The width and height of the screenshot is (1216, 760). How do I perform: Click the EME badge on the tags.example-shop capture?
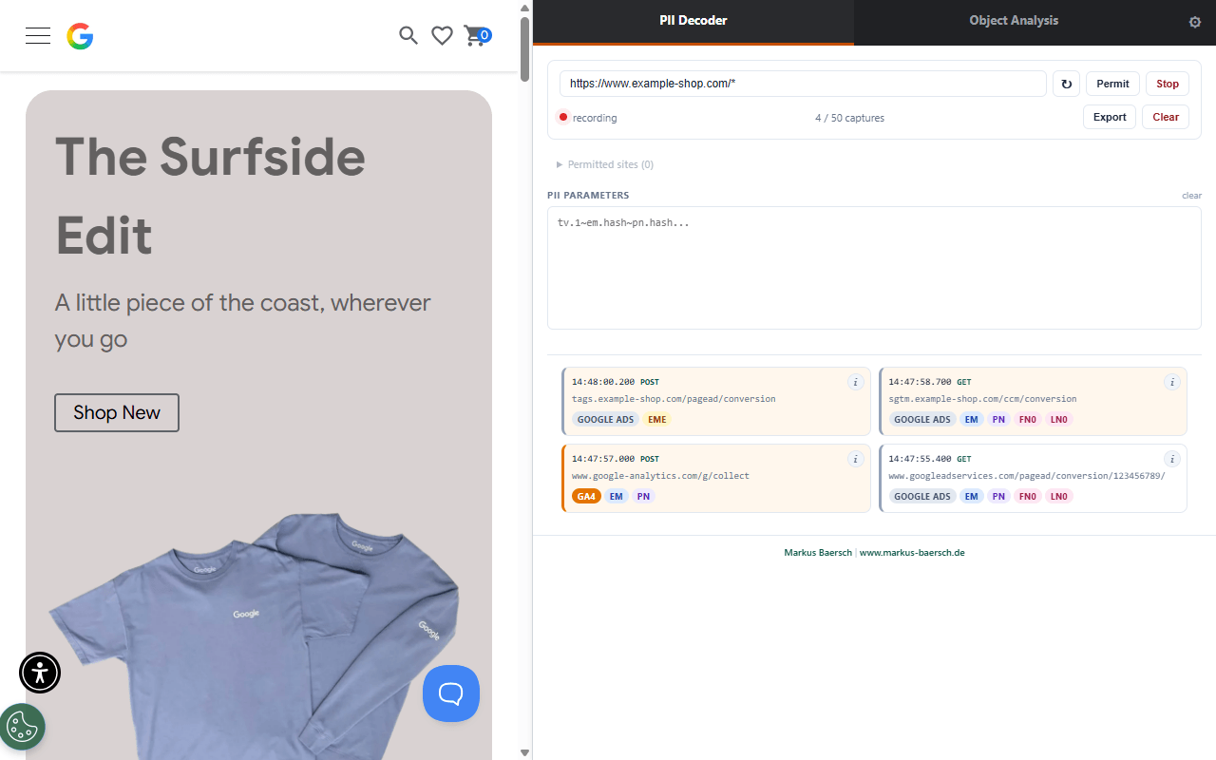click(657, 419)
